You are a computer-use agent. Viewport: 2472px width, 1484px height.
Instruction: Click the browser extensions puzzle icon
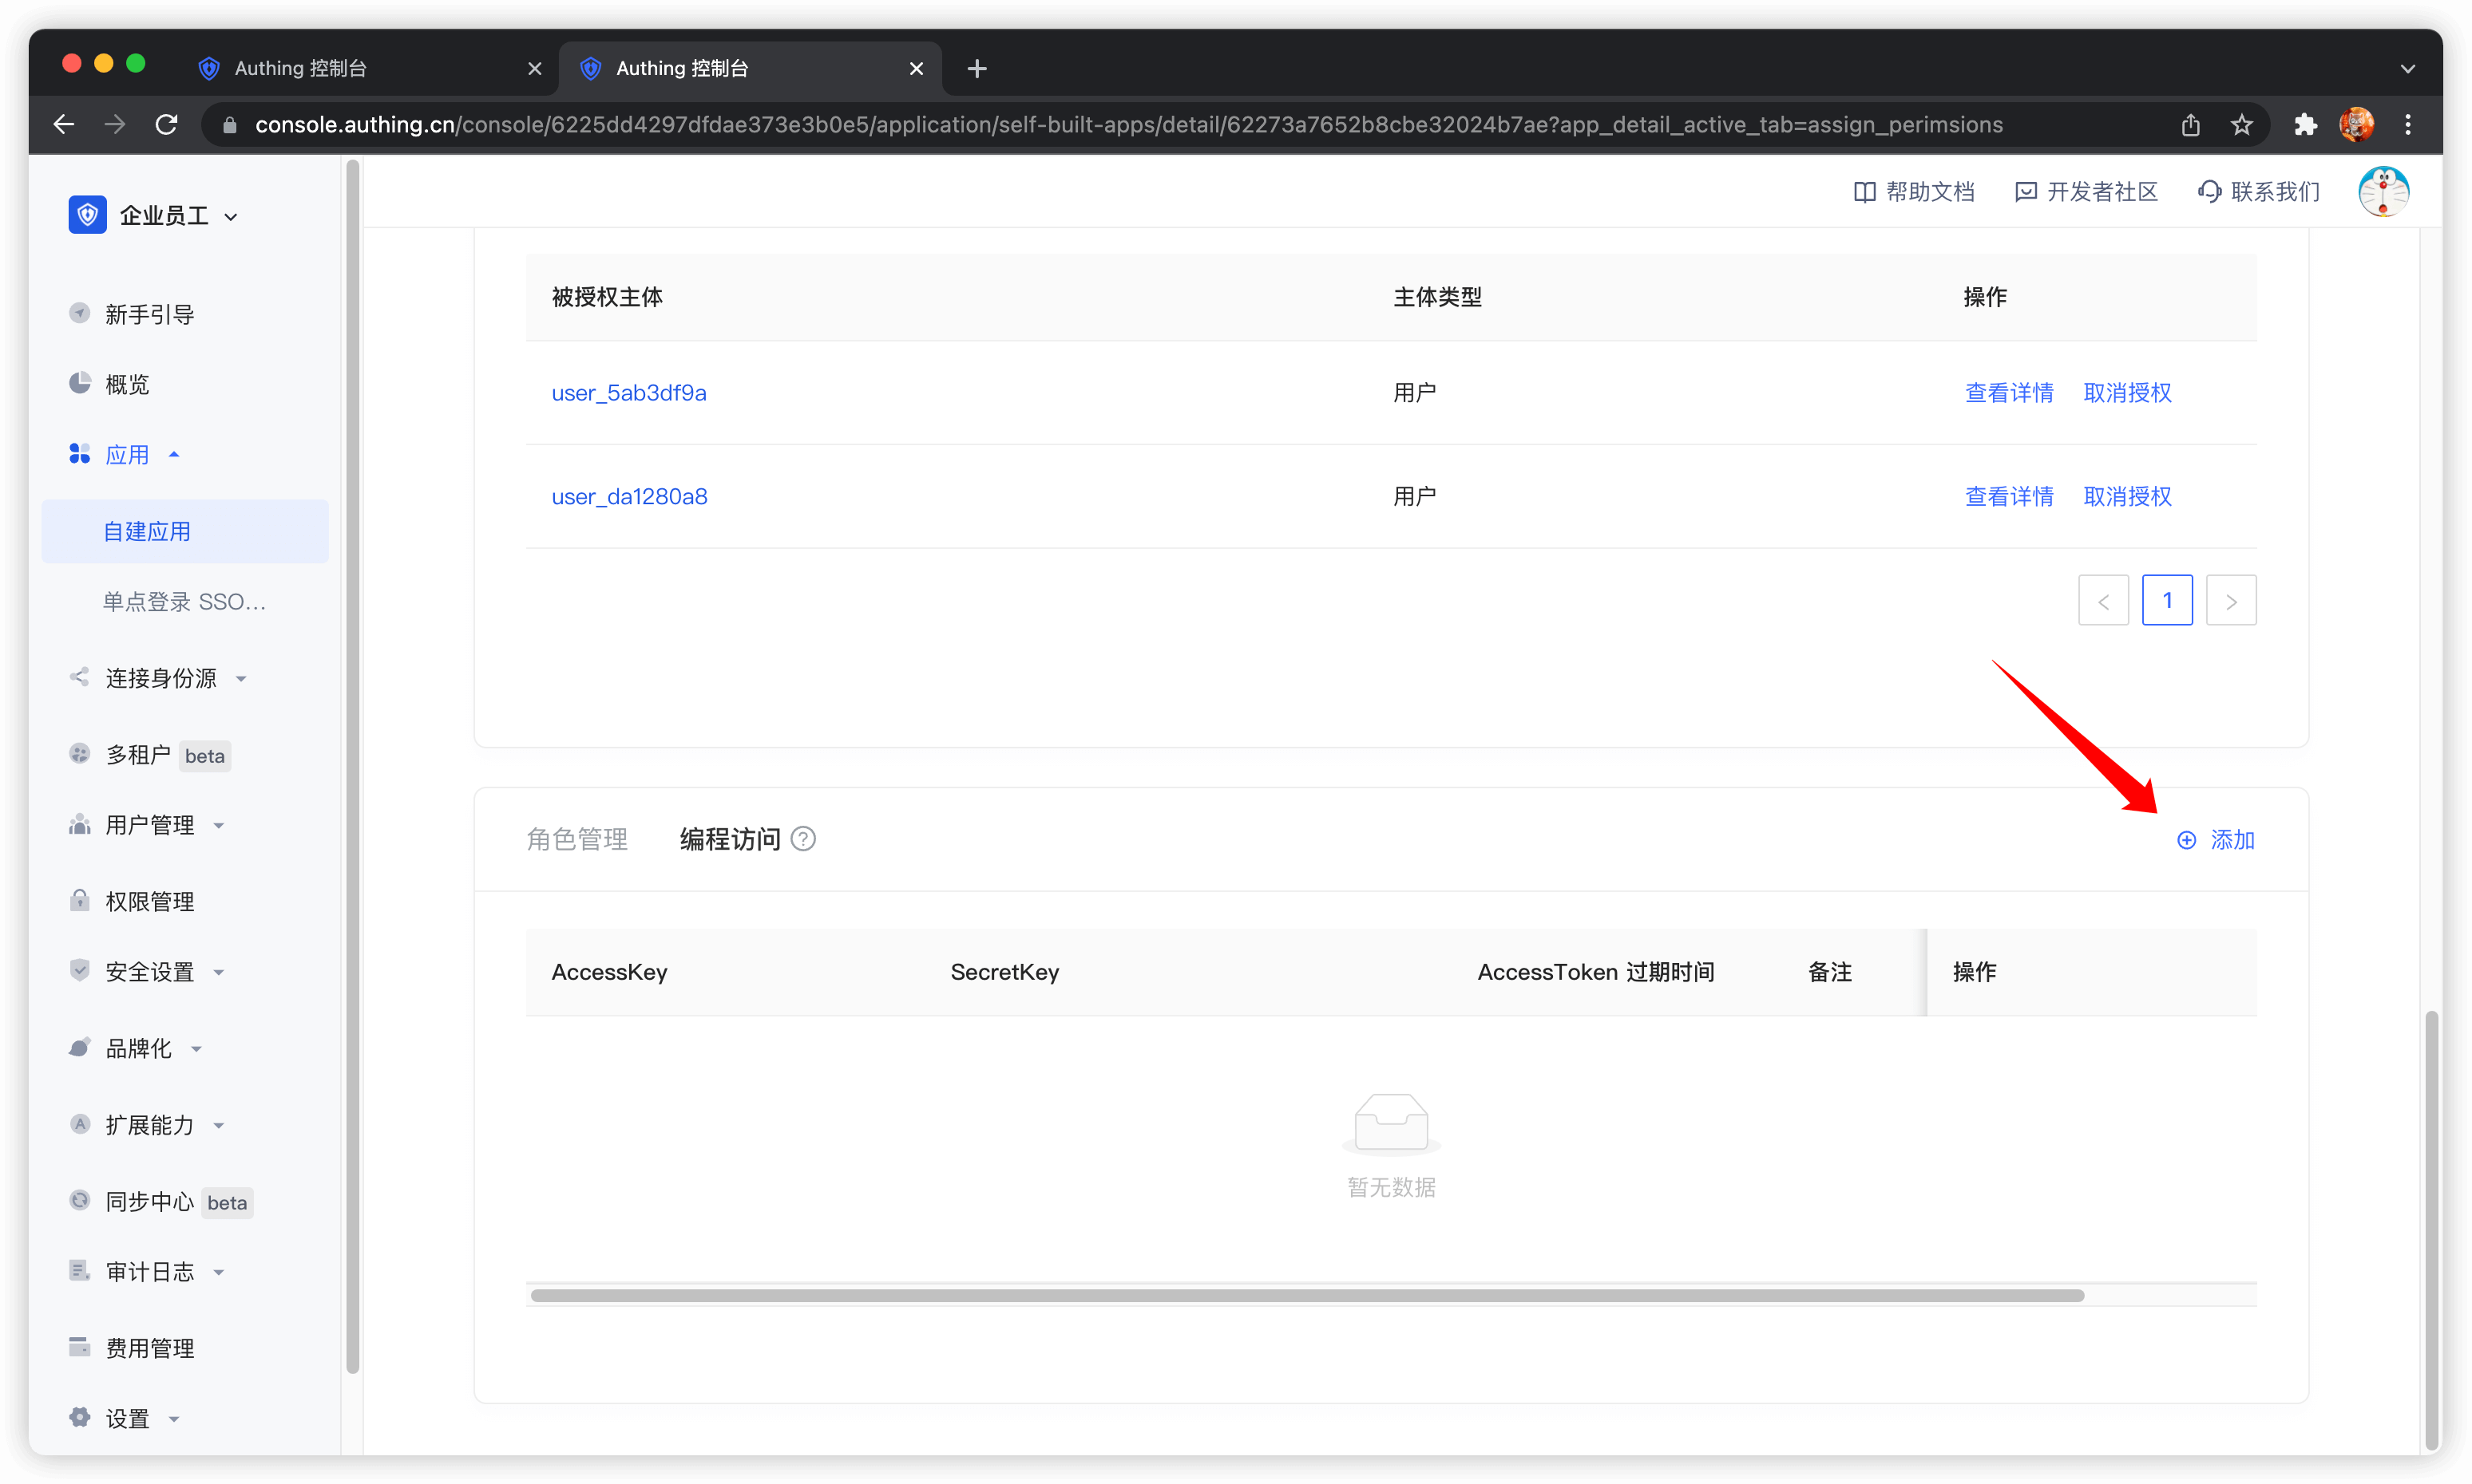pos(2306,125)
